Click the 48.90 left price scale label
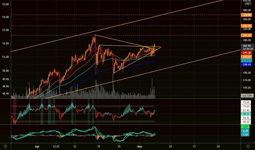Image resolution: width=255 pixels, height=150 pixels. click(x=5, y=86)
